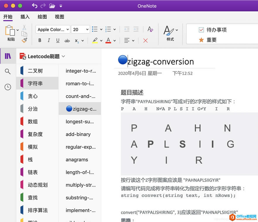Viewport: 258px width, 222px height.
Task: Click the 粘贴 paste clipboard icon
Action: (10, 30)
